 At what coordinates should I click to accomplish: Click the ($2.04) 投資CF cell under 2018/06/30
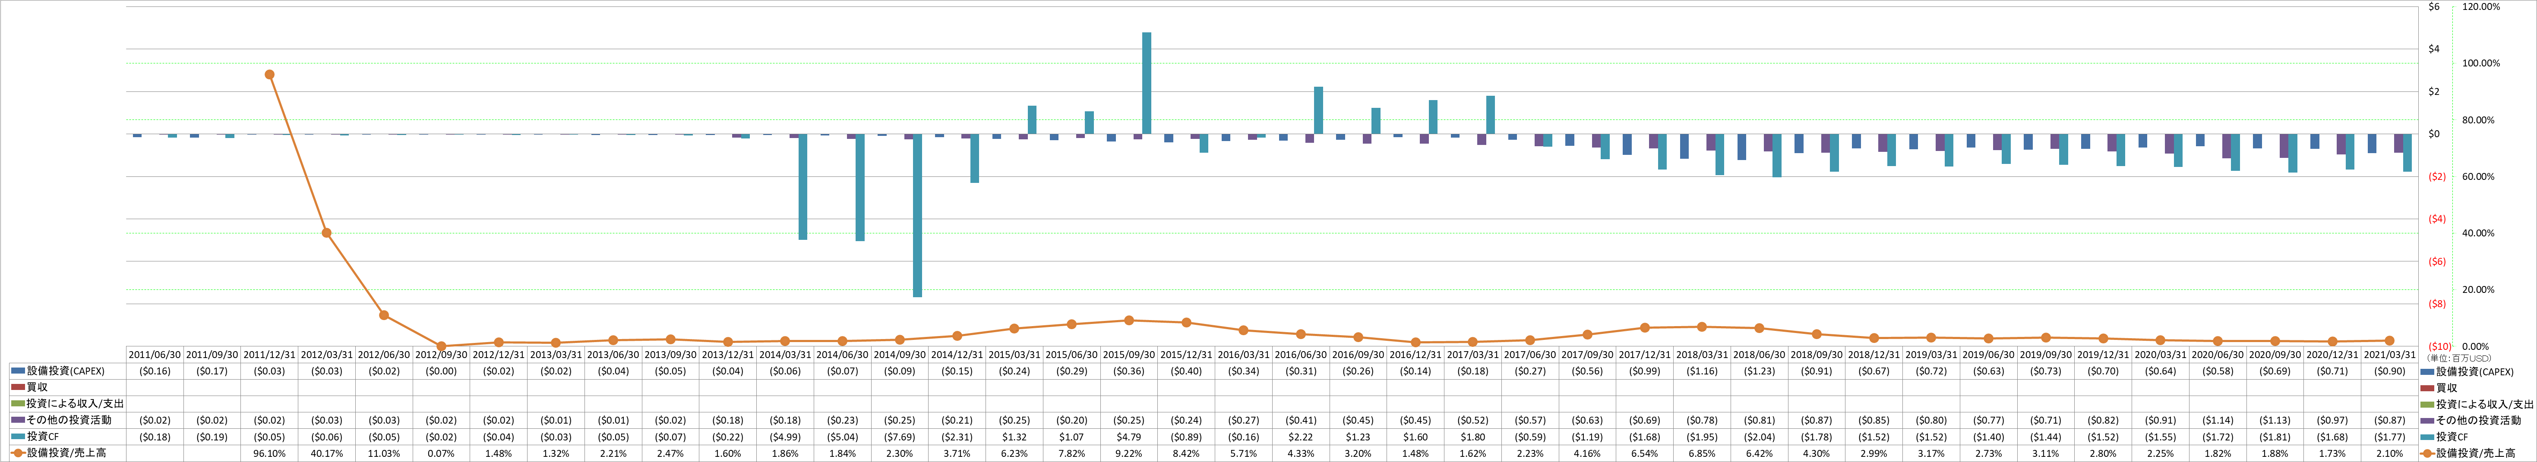[x=1759, y=437]
